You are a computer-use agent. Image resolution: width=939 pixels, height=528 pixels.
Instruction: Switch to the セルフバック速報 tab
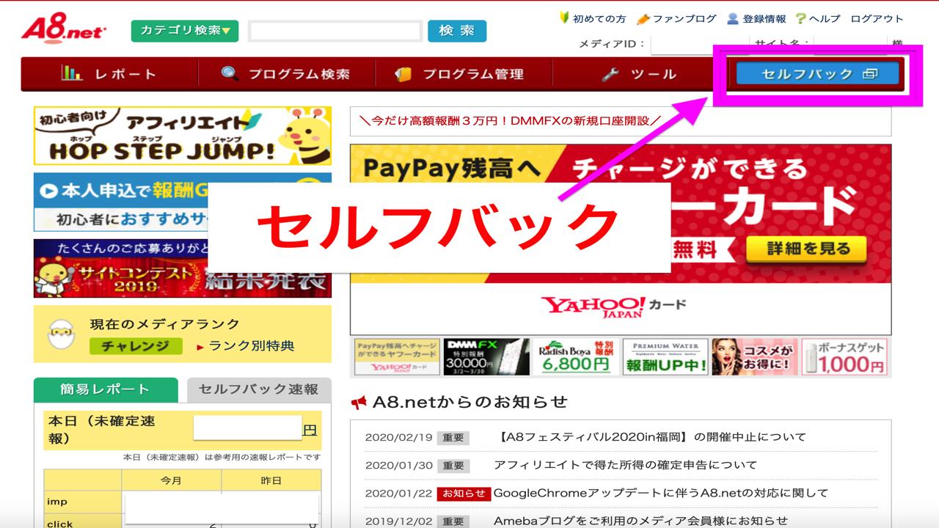258,389
